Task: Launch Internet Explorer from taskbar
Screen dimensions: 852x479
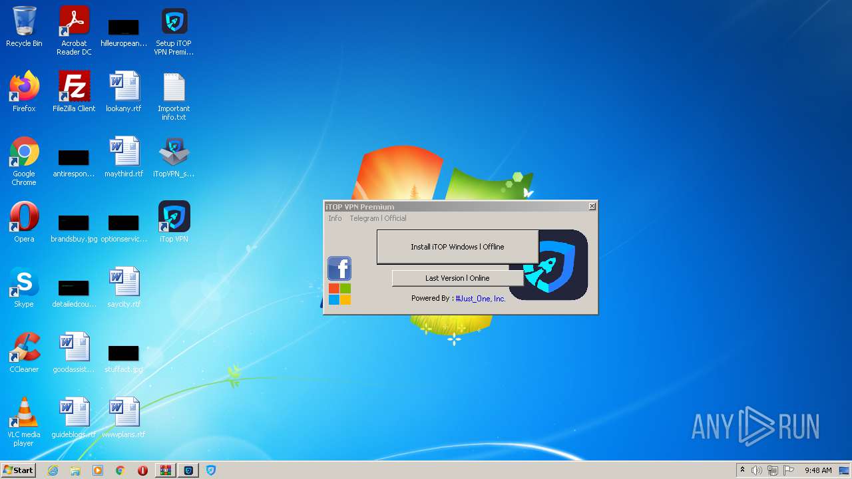Action: click(53, 470)
